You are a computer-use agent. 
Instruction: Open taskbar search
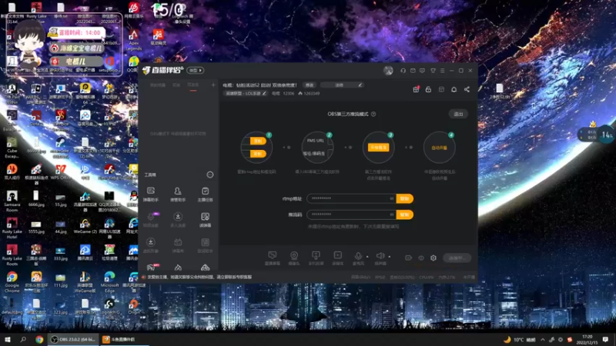[x=23, y=339]
